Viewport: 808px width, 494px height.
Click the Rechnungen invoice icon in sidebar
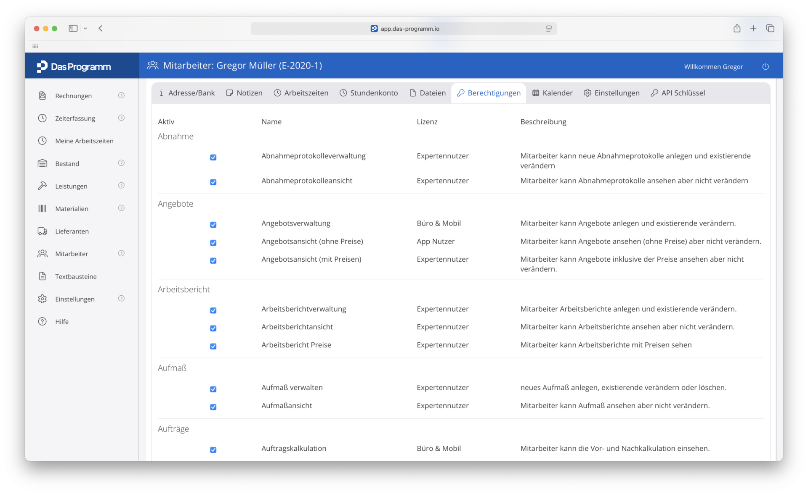[43, 95]
